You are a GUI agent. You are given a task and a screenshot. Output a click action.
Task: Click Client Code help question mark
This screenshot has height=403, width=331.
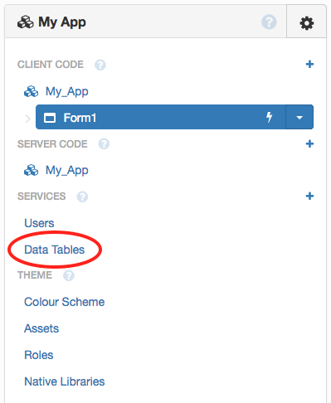tap(100, 65)
